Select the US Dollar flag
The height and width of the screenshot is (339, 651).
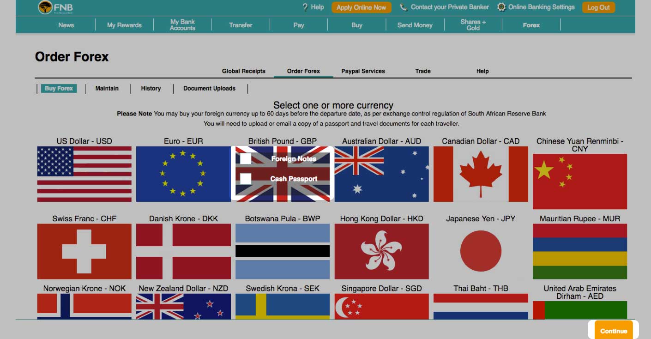pyautogui.click(x=84, y=174)
